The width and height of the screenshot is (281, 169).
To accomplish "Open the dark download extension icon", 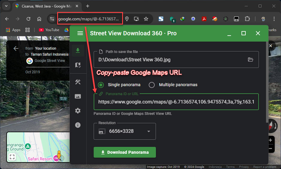I will [x=225, y=19].
